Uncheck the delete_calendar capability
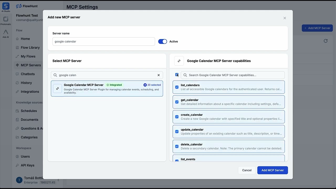 point(177,146)
